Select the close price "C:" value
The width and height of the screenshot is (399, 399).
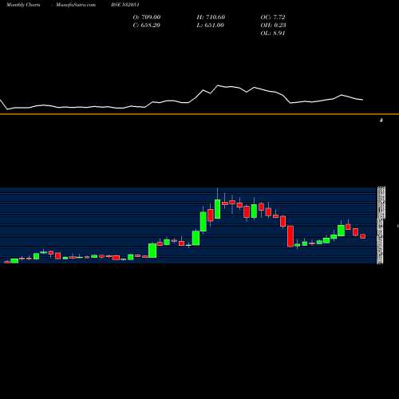(x=147, y=25)
